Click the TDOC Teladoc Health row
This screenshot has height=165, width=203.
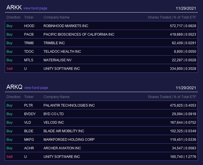101,52
